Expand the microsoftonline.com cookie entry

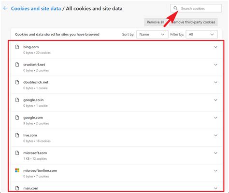[x=215, y=170]
